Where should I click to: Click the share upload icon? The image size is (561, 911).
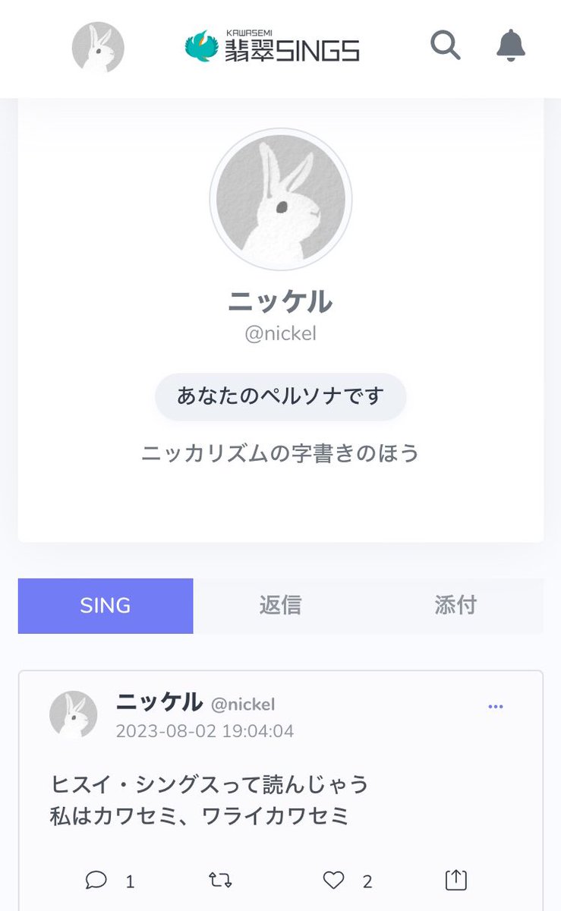pos(455,881)
